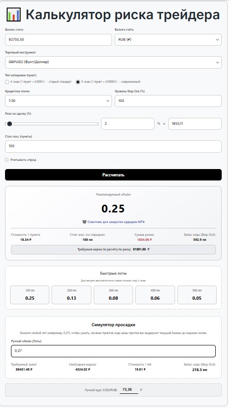The image size is (229, 408).
Task: Open the account currency dropdown RUB (₽)
Action: pyautogui.click(x=168, y=40)
